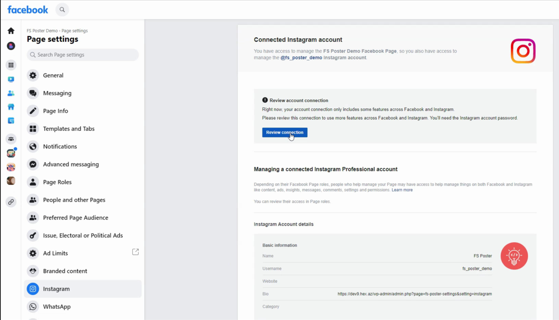This screenshot has height=320, width=559.
Task: Open WhatsApp settings
Action: (x=83, y=307)
